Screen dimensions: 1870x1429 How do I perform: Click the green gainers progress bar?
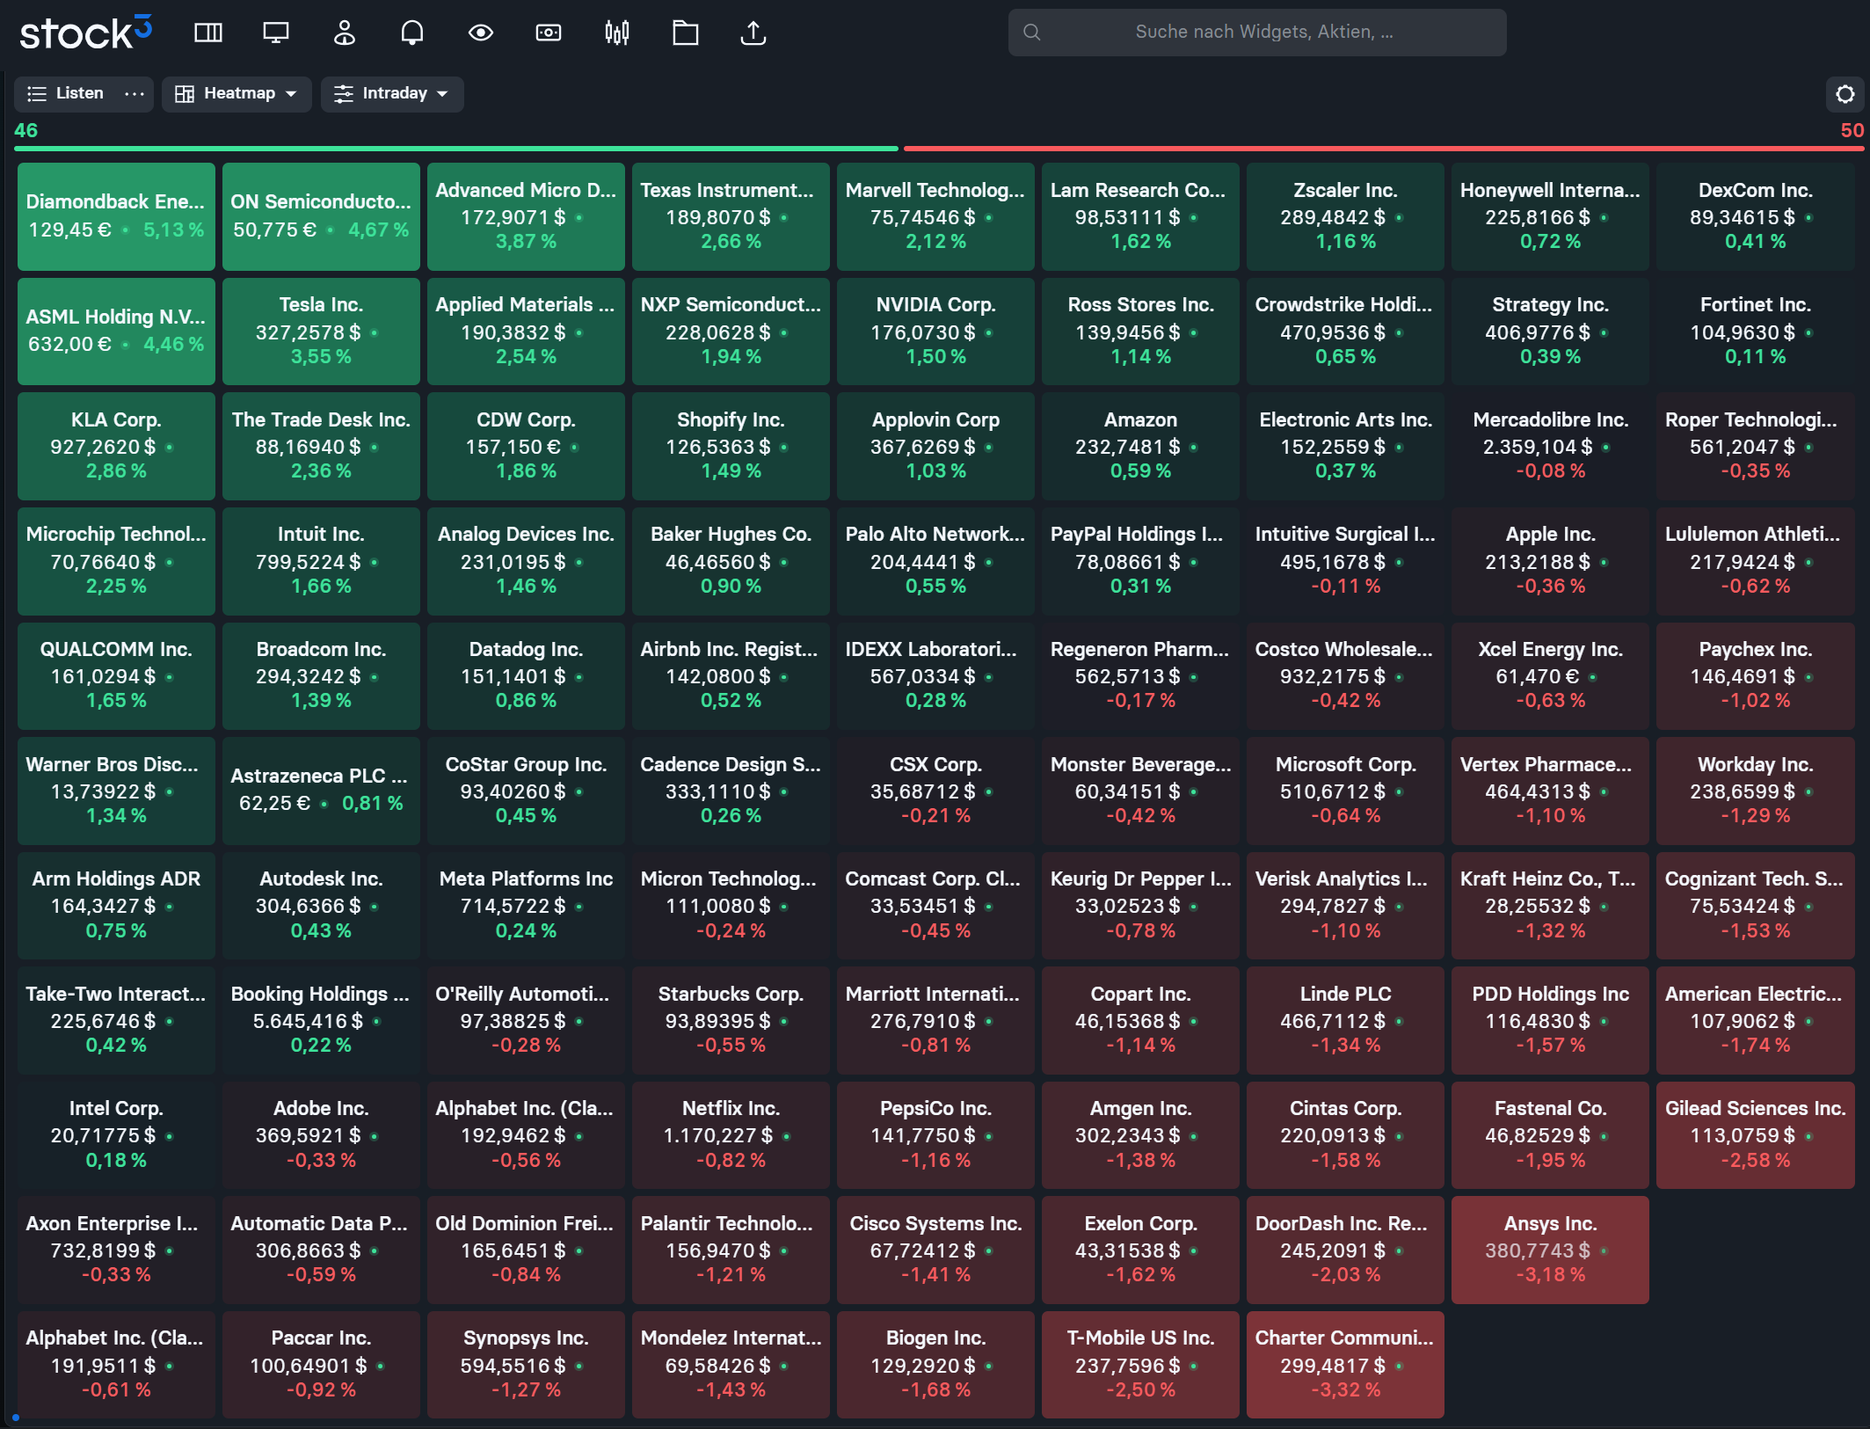[x=456, y=149]
